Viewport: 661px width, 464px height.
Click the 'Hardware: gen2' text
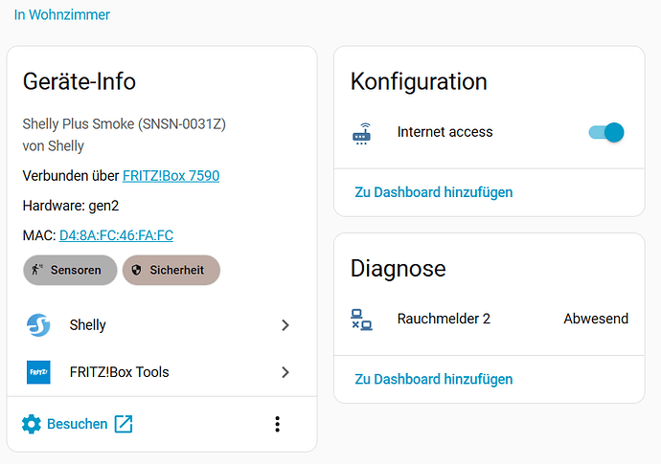coord(71,206)
